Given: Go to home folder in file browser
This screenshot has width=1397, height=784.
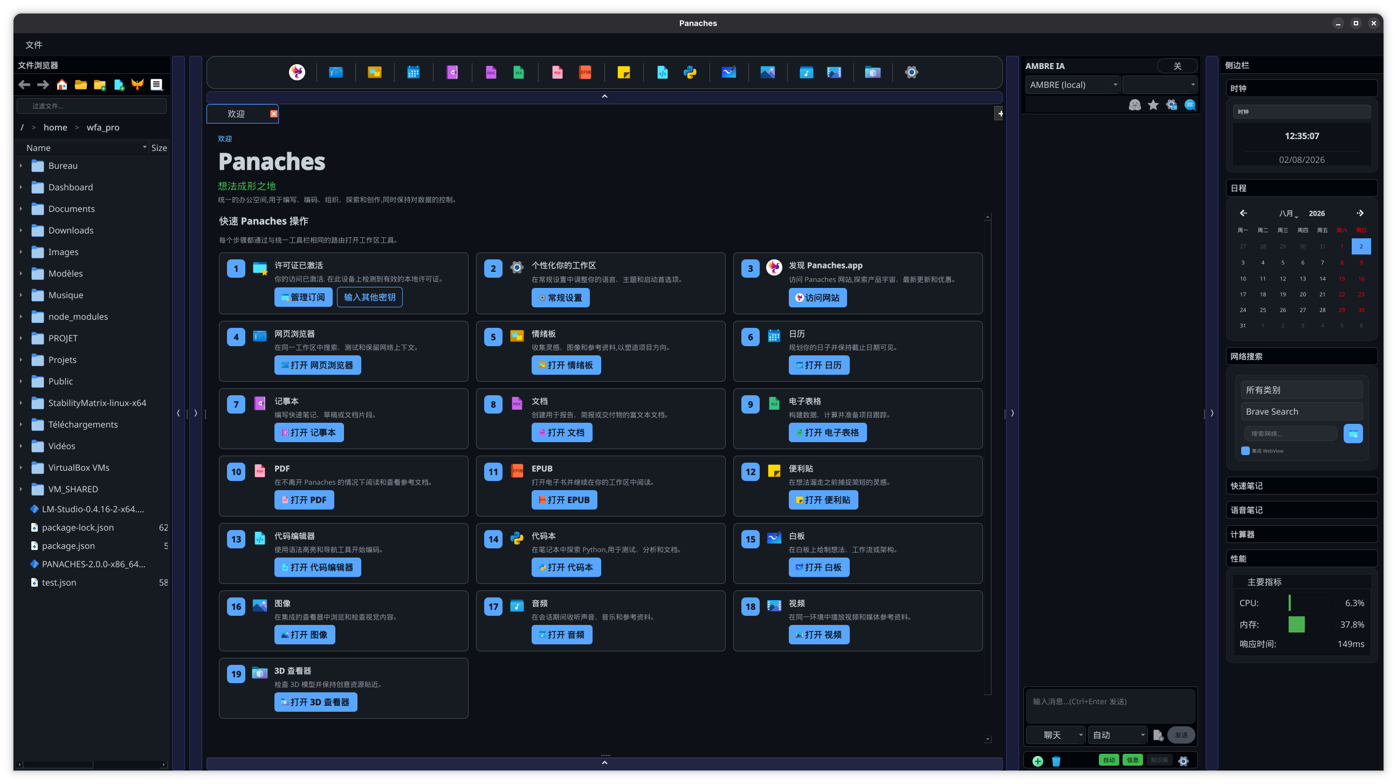Looking at the screenshot, I should (x=62, y=85).
